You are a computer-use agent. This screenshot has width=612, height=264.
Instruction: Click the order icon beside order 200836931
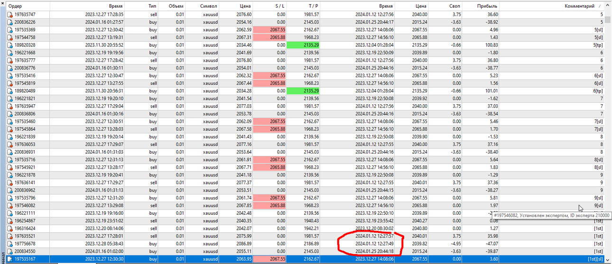(10, 152)
